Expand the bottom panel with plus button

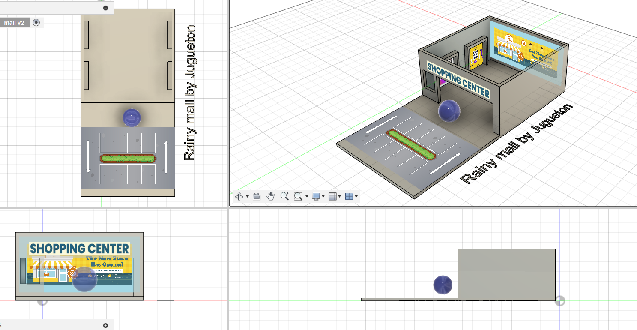click(106, 325)
